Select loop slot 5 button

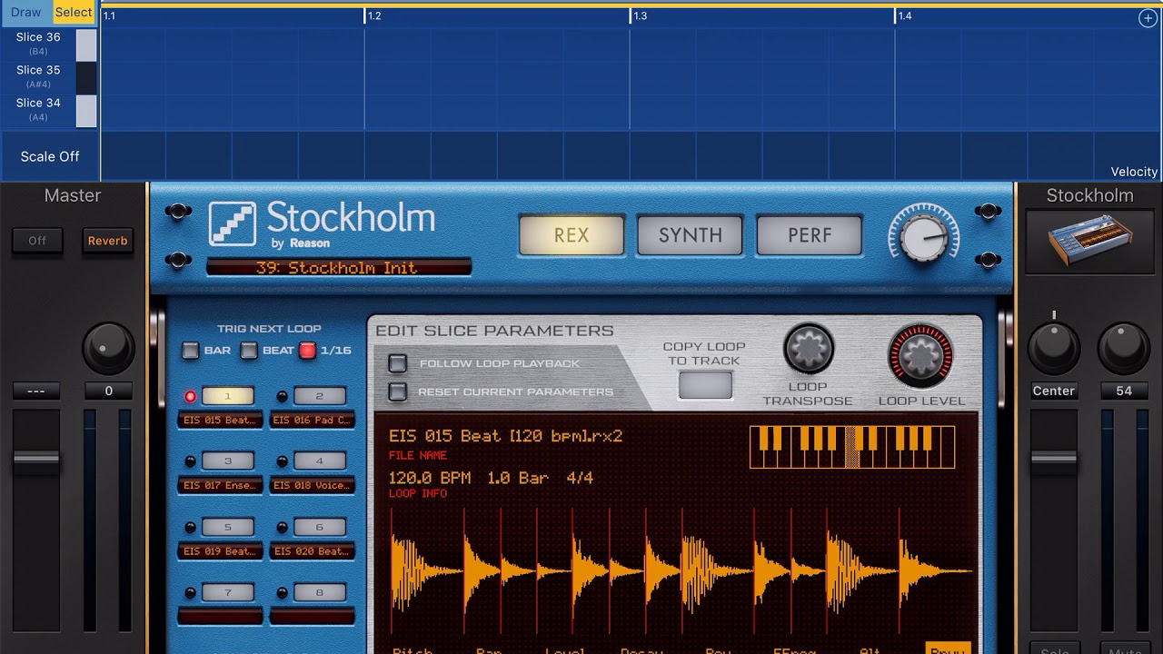(227, 527)
